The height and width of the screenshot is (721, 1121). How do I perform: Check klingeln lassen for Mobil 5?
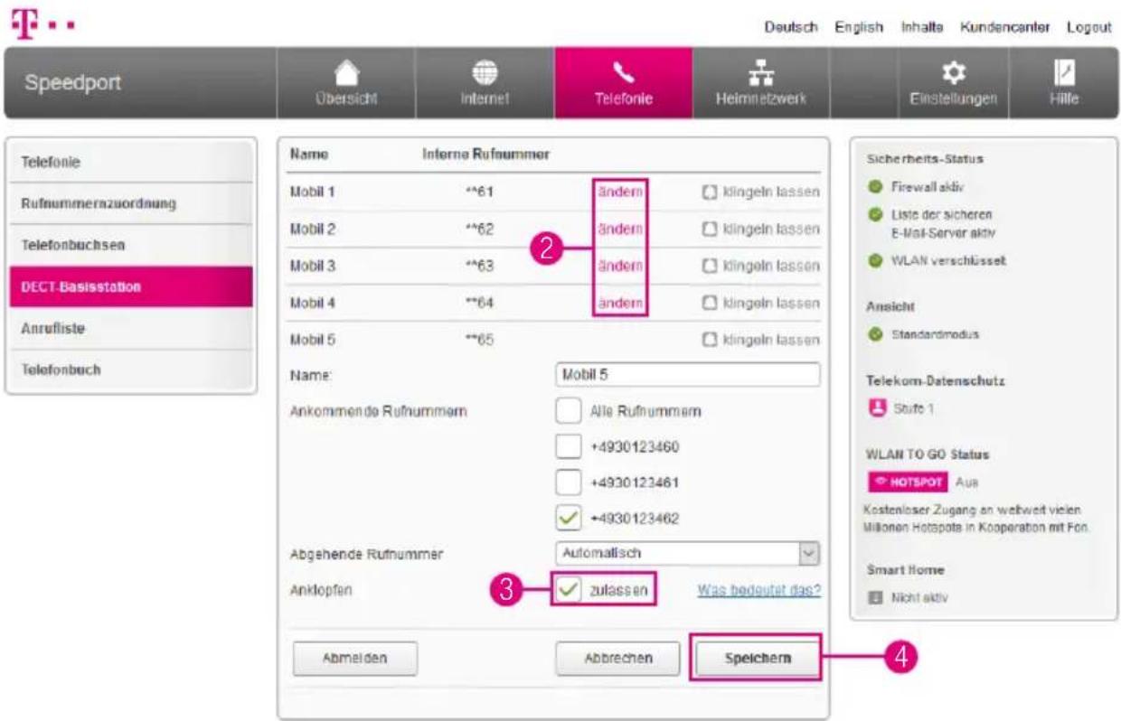(x=710, y=341)
